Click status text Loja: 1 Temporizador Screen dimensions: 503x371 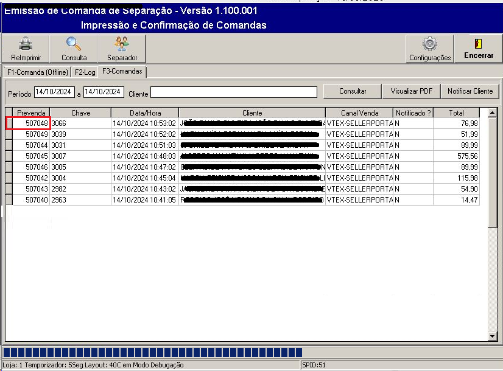tap(33, 365)
